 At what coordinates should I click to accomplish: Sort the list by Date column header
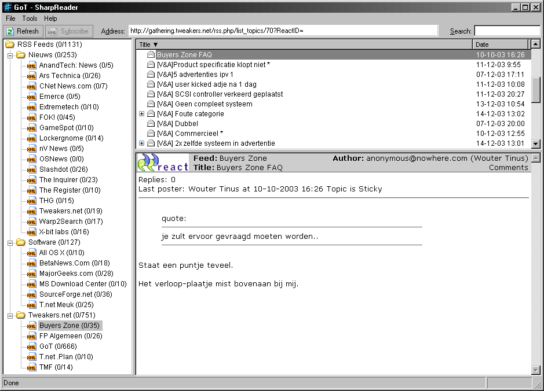click(x=501, y=45)
